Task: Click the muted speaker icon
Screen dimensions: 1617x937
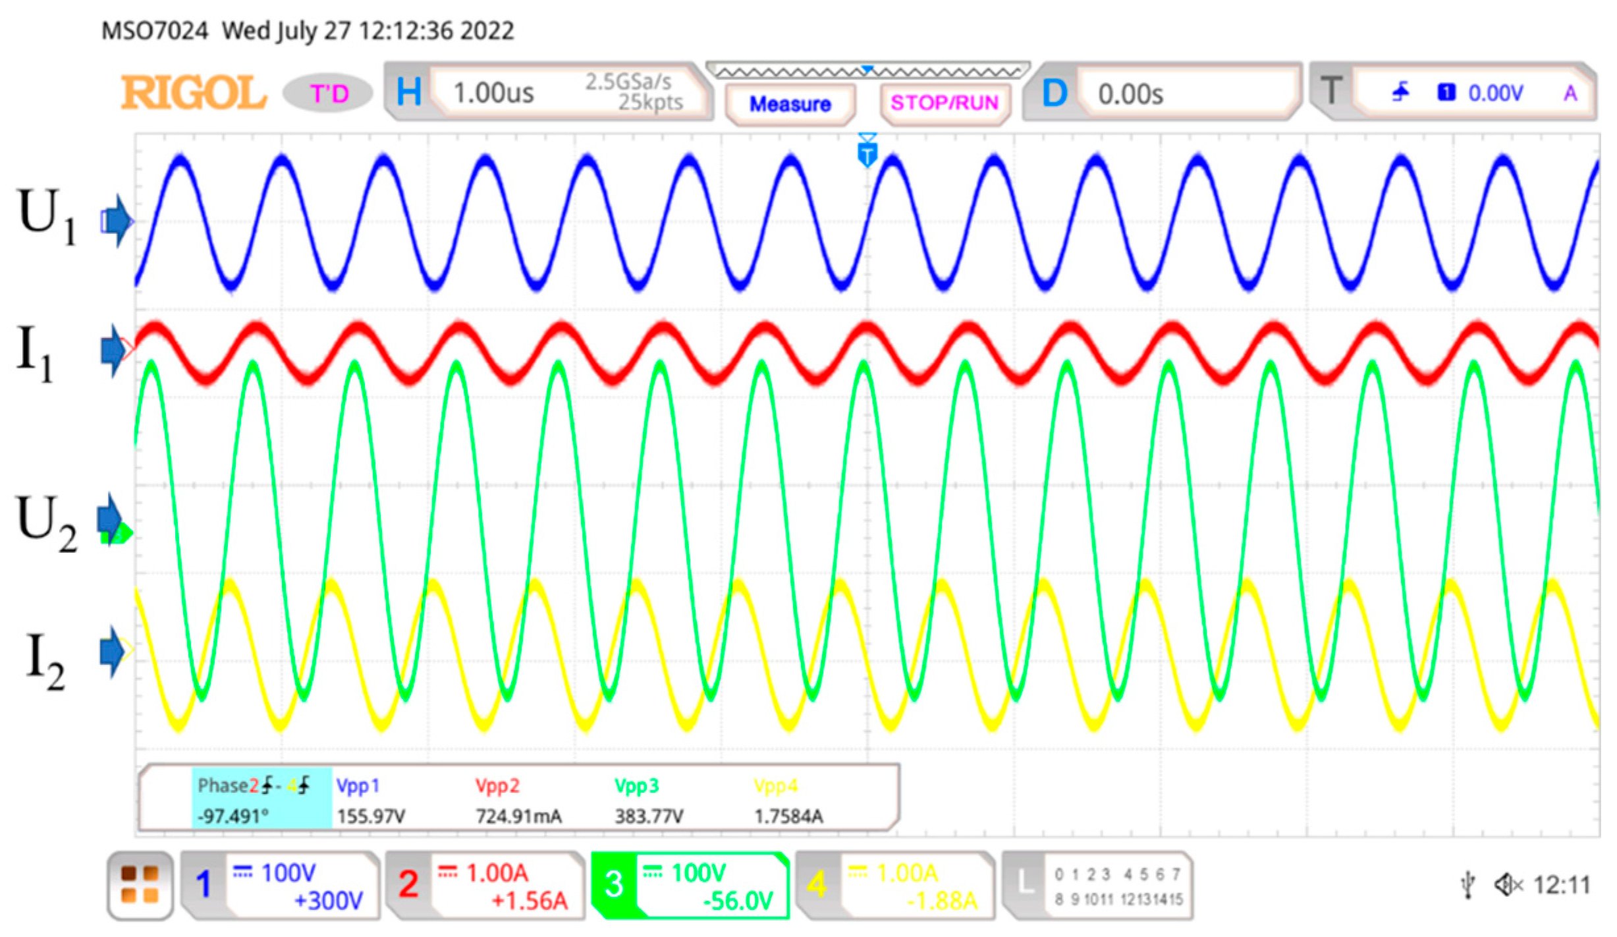Action: pos(1506,884)
